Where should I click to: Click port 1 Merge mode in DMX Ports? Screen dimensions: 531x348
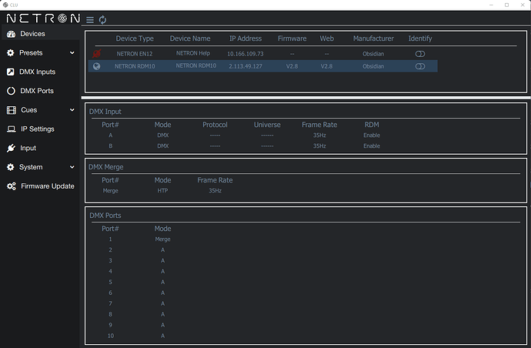point(162,239)
